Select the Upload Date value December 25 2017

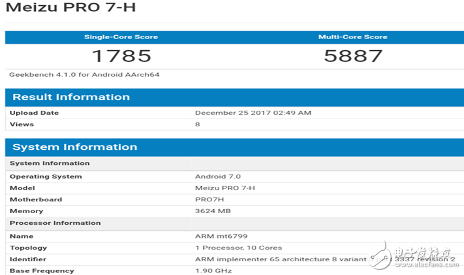[253, 113]
